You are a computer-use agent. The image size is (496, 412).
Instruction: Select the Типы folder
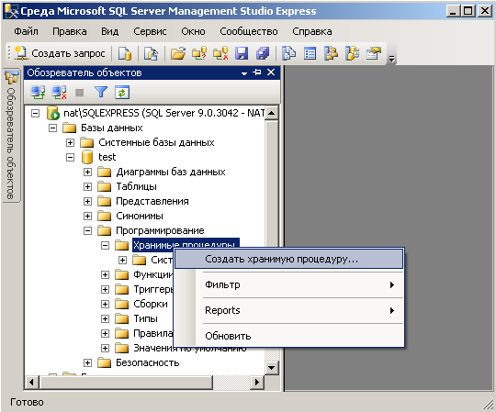tap(145, 318)
